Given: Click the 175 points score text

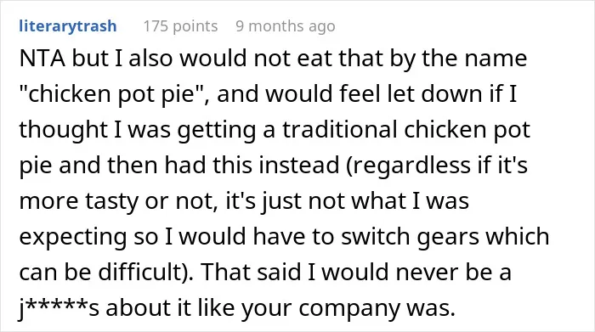Looking at the screenshot, I should click(x=180, y=26).
